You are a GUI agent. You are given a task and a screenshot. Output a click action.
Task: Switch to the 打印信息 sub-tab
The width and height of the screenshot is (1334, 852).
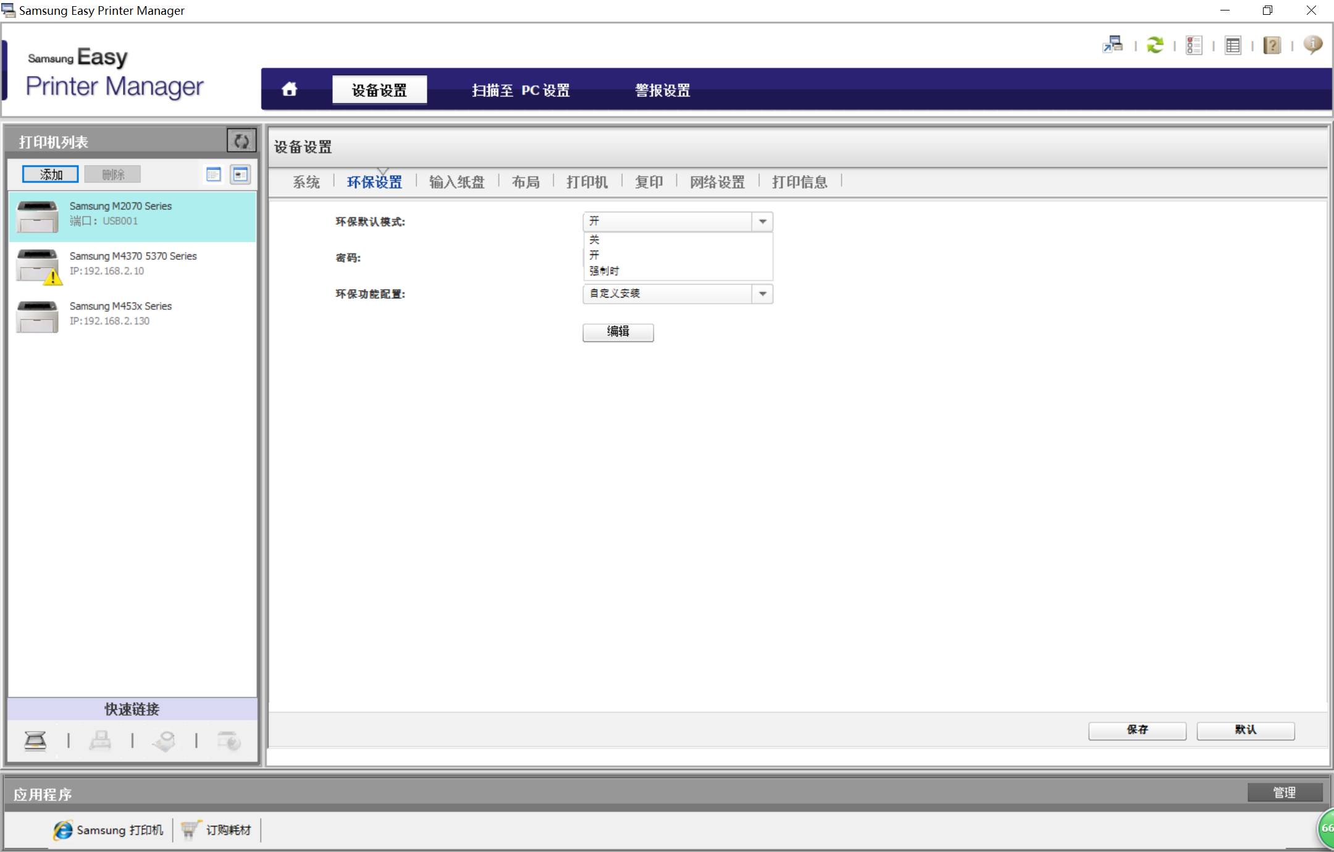[x=800, y=182]
